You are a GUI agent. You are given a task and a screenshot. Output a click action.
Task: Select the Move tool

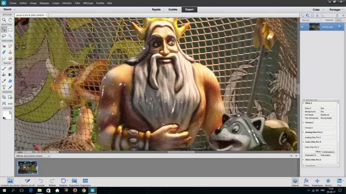(4, 30)
